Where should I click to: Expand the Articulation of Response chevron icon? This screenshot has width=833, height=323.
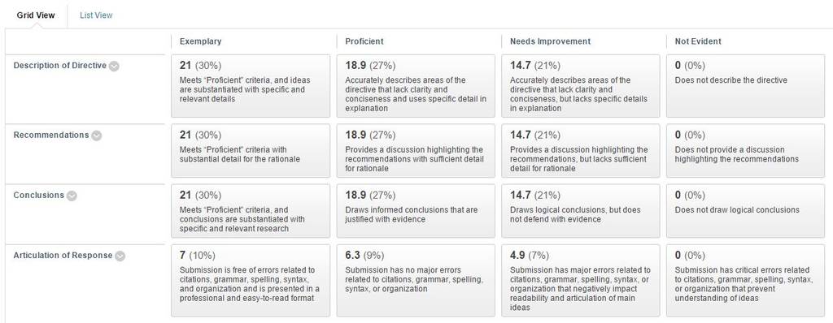pyautogui.click(x=120, y=256)
